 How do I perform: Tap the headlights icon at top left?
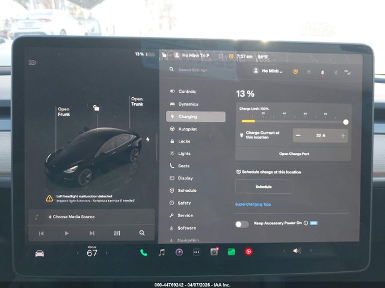(x=32, y=62)
